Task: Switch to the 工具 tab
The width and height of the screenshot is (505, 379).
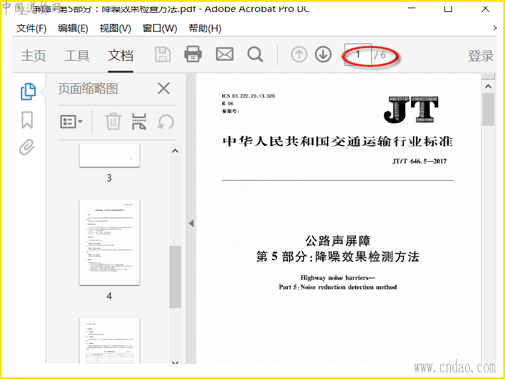Action: pos(77,56)
